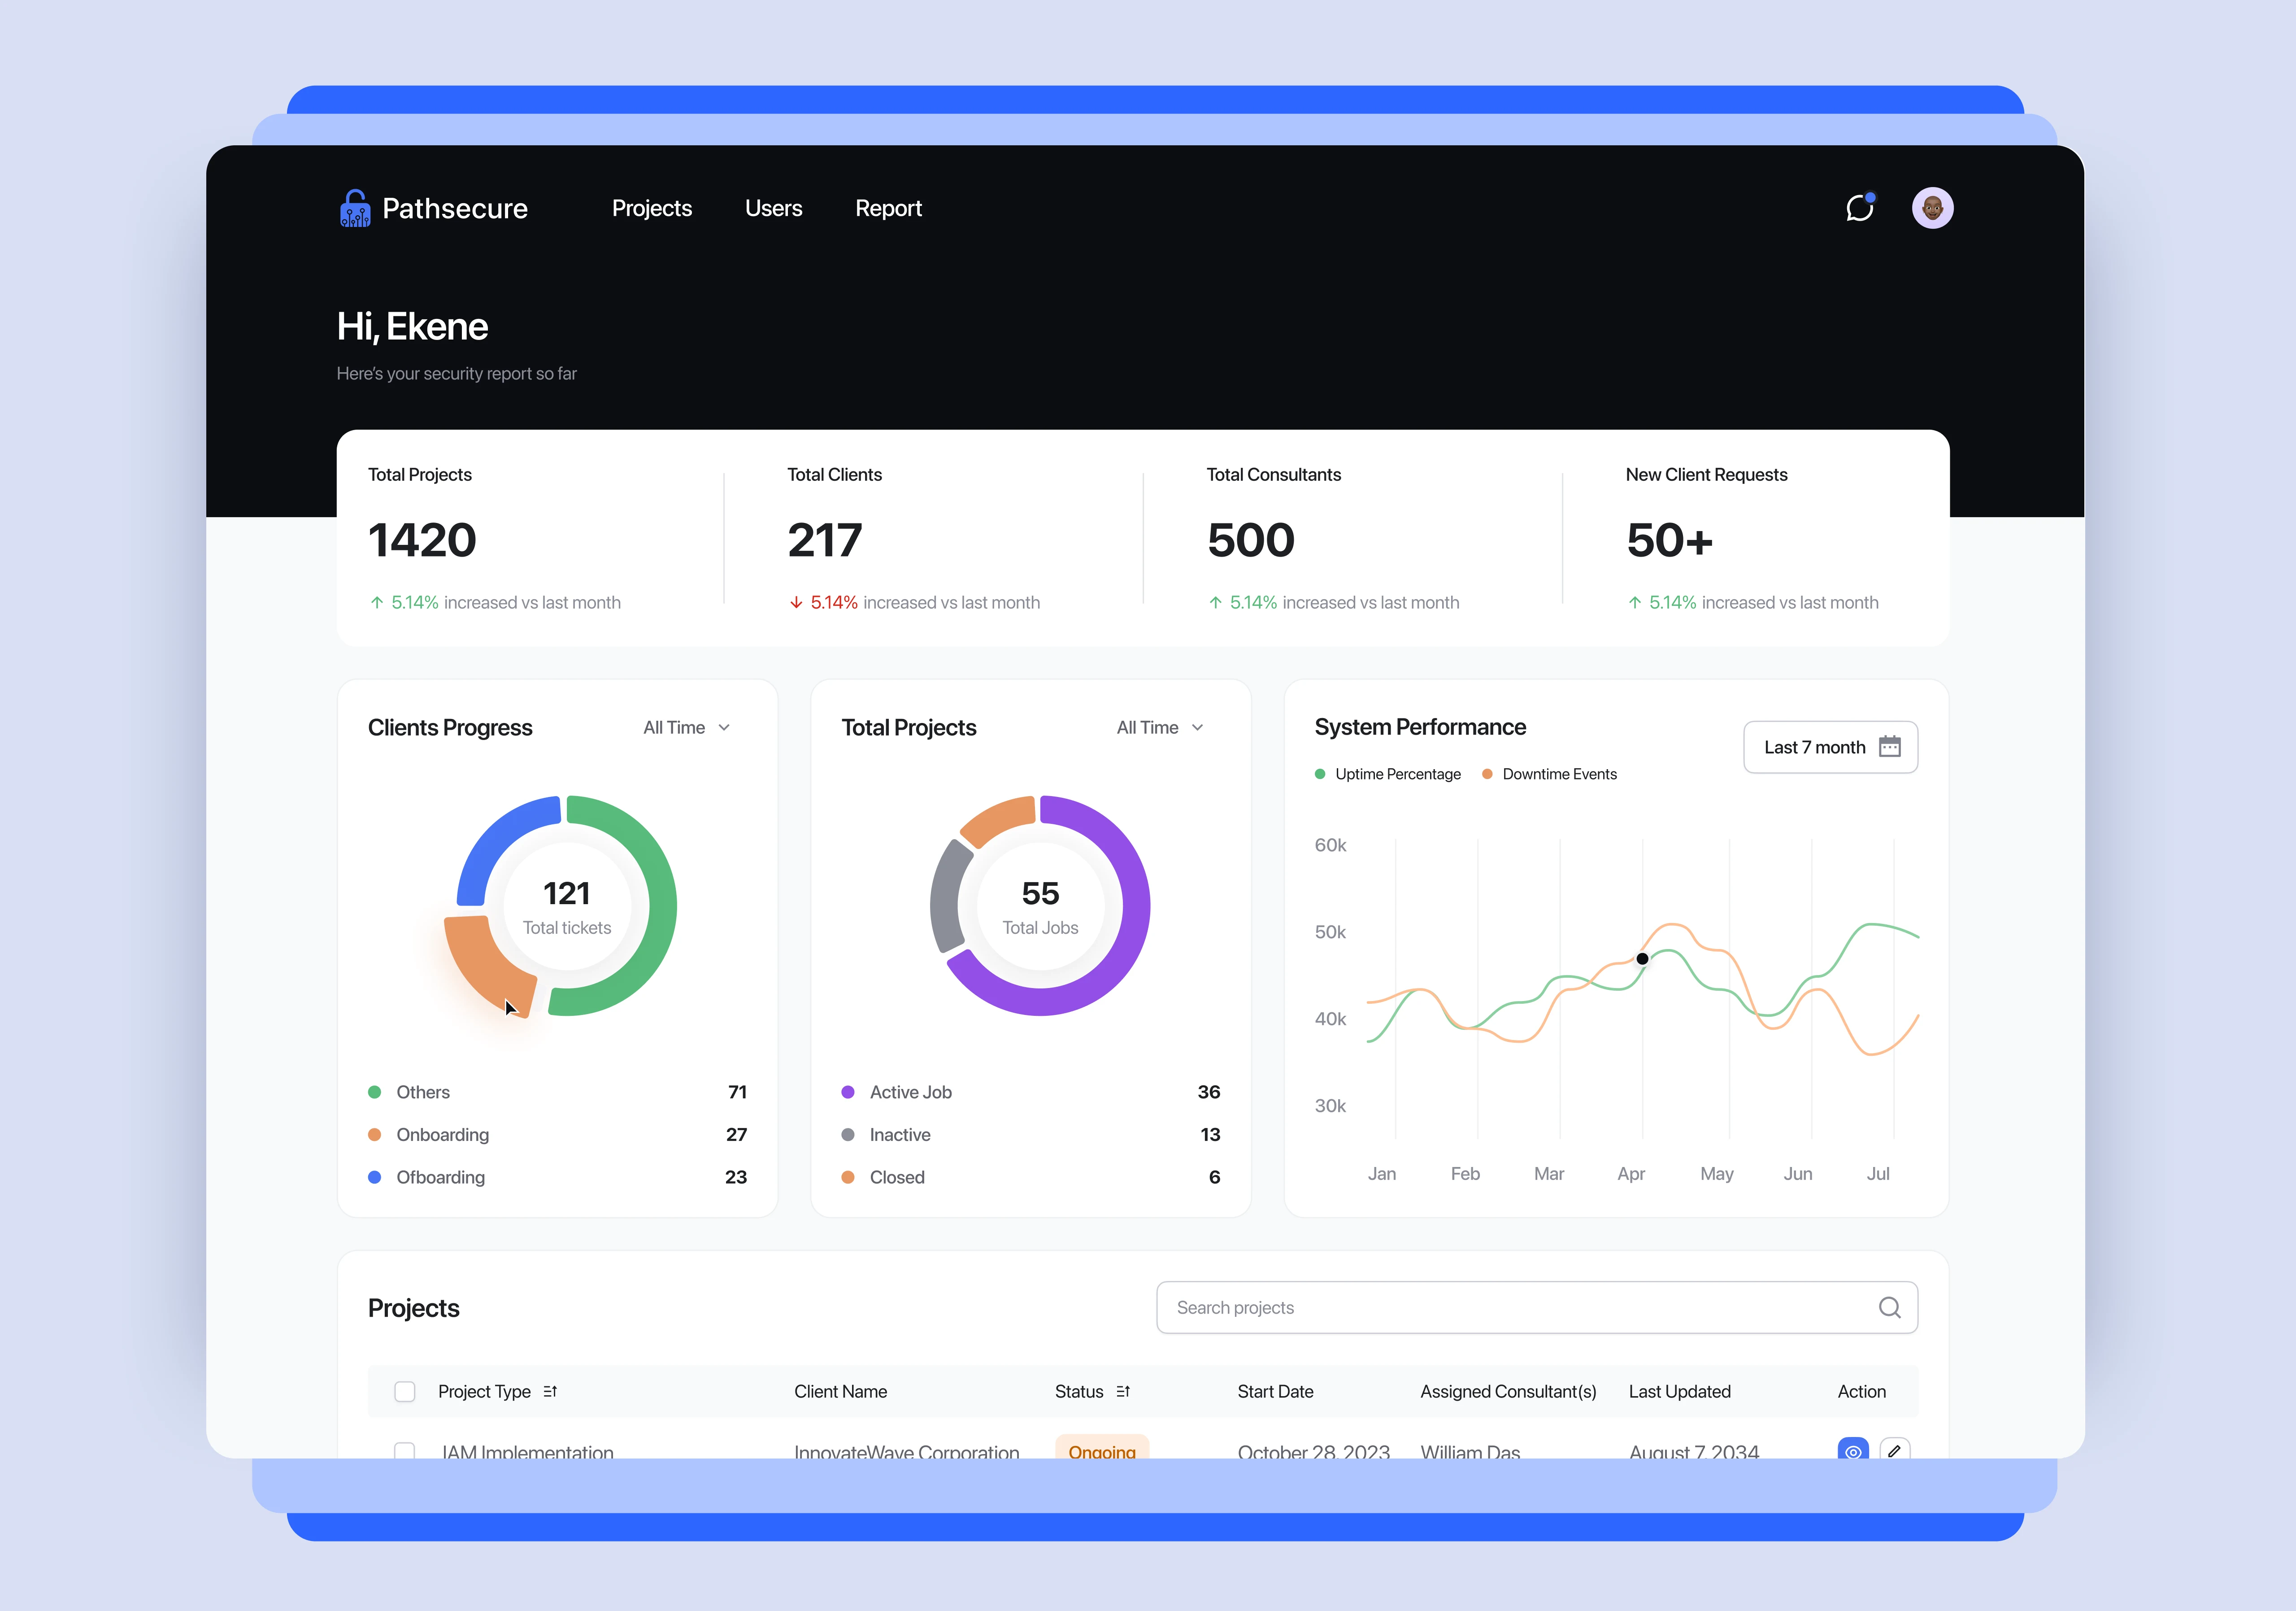Image resolution: width=2296 pixels, height=1611 pixels.
Task: Toggle the select-all checkbox in table header
Action: (405, 1391)
